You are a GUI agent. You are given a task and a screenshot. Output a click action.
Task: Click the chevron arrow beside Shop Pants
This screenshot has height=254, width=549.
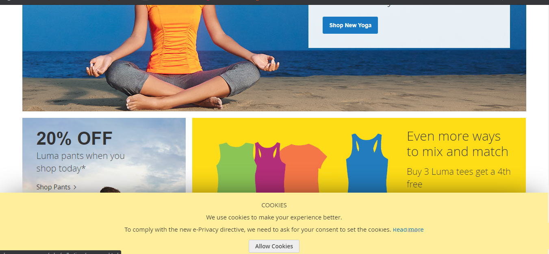click(75, 187)
